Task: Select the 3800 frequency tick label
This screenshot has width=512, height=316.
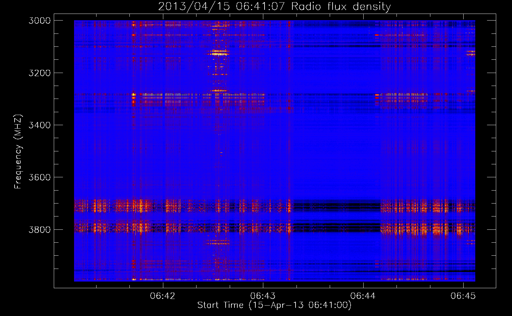Action: pos(40,229)
